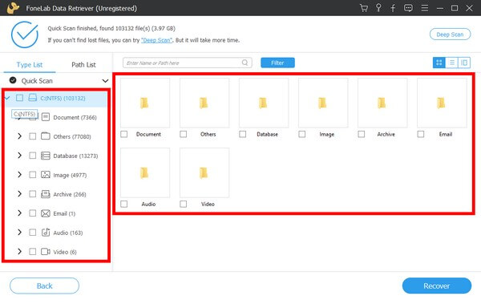
Task: Click the key register icon
Action: (x=378, y=8)
